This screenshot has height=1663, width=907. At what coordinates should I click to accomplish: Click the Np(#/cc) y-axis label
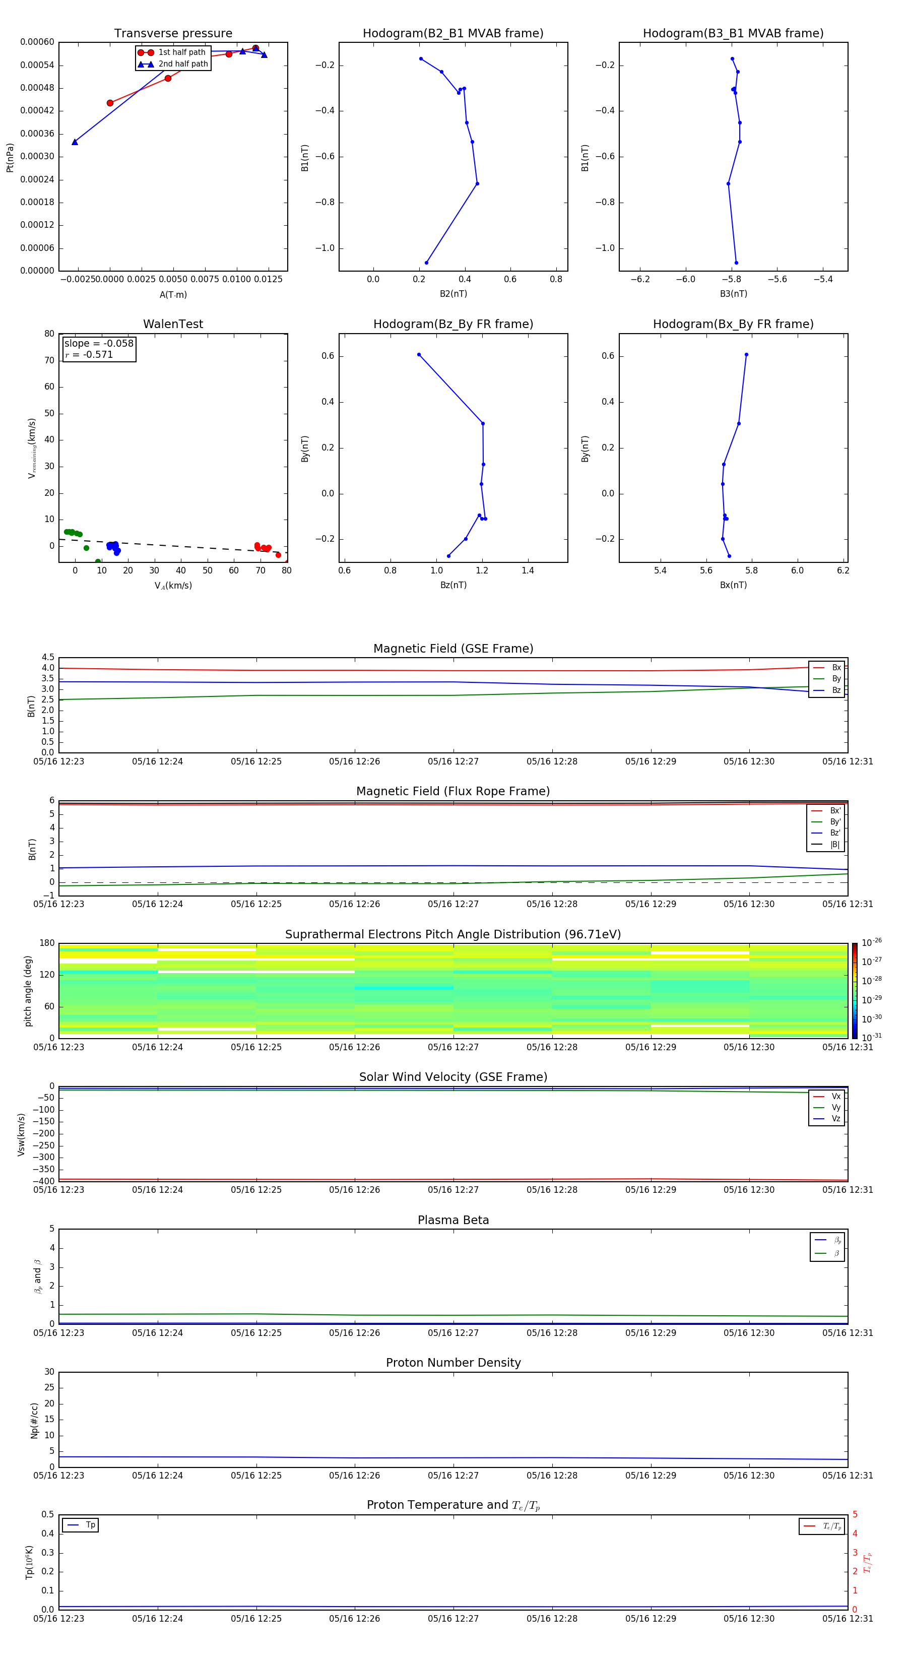pyautogui.click(x=34, y=1420)
